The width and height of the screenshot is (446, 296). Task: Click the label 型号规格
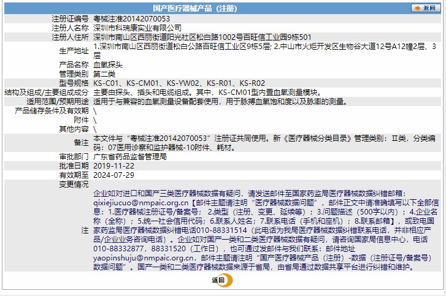click(74, 83)
